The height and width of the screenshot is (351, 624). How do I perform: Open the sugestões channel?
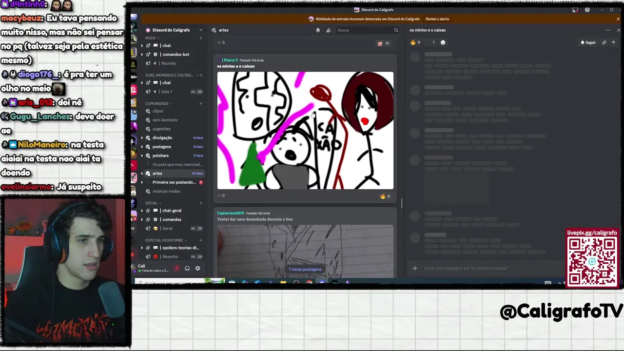(x=173, y=129)
